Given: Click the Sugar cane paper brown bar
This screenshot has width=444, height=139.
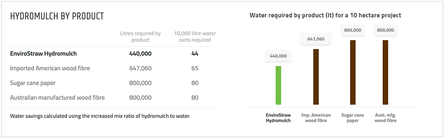Looking at the screenshot, I should tap(353, 72).
